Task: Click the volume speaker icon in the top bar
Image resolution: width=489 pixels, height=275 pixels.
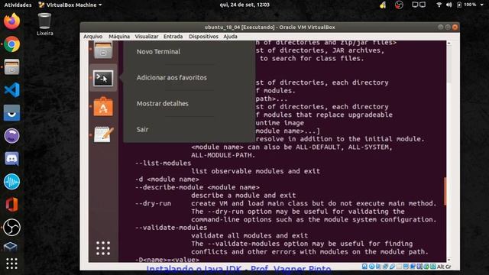Action: click(449, 5)
